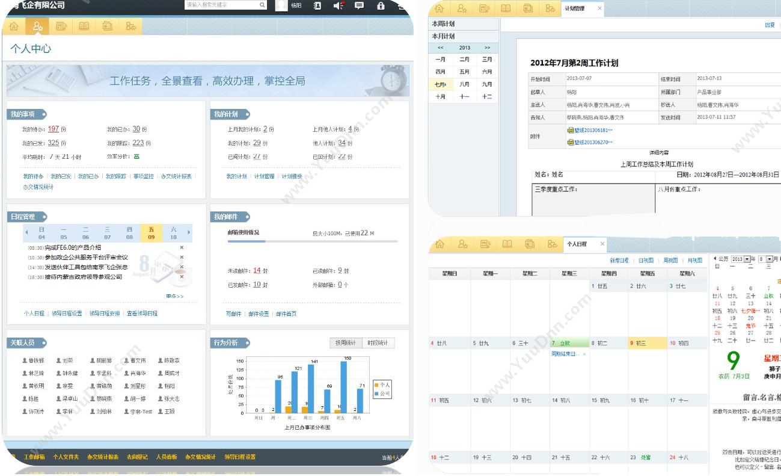
Task: Select 八月 in the plan month grid
Action: (464, 85)
